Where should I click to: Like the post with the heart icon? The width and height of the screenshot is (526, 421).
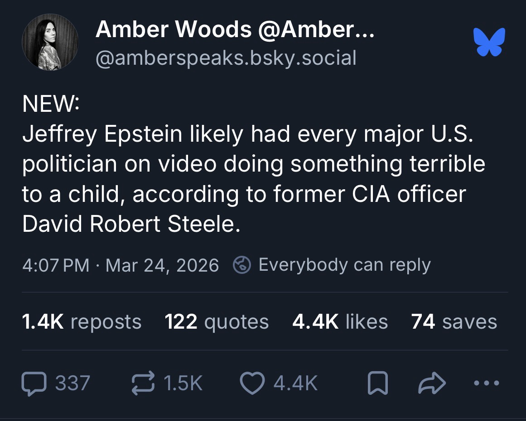[251, 383]
